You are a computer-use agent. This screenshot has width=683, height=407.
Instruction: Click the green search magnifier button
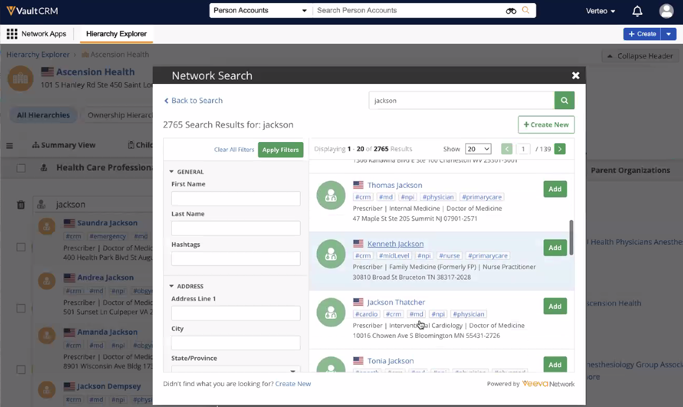pos(564,100)
